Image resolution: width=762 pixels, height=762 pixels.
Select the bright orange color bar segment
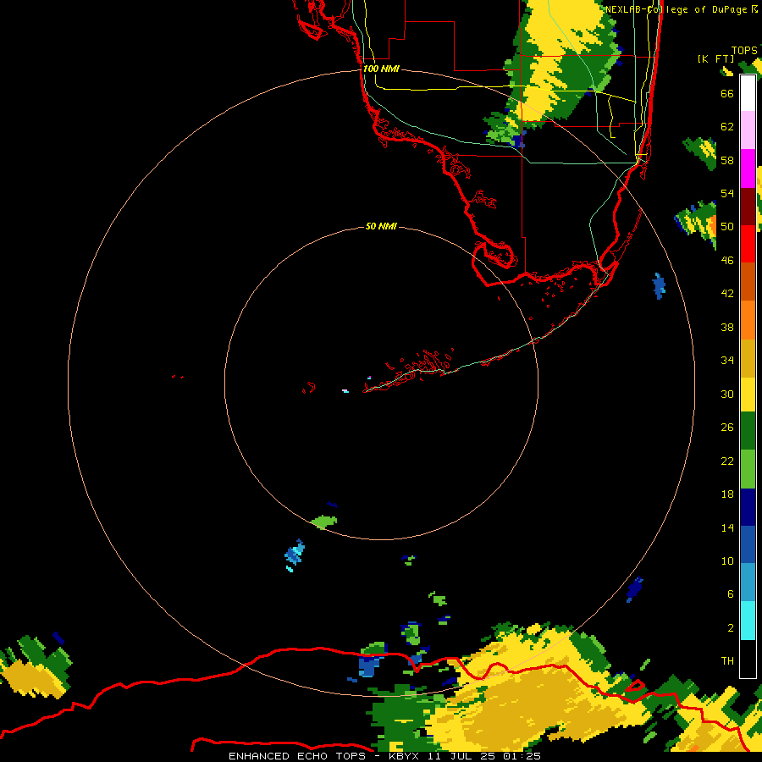click(x=748, y=319)
